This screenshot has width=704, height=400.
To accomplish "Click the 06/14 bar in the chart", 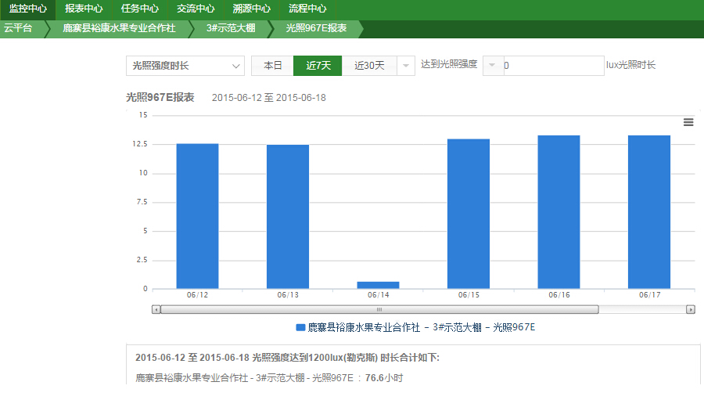I will click(x=378, y=285).
